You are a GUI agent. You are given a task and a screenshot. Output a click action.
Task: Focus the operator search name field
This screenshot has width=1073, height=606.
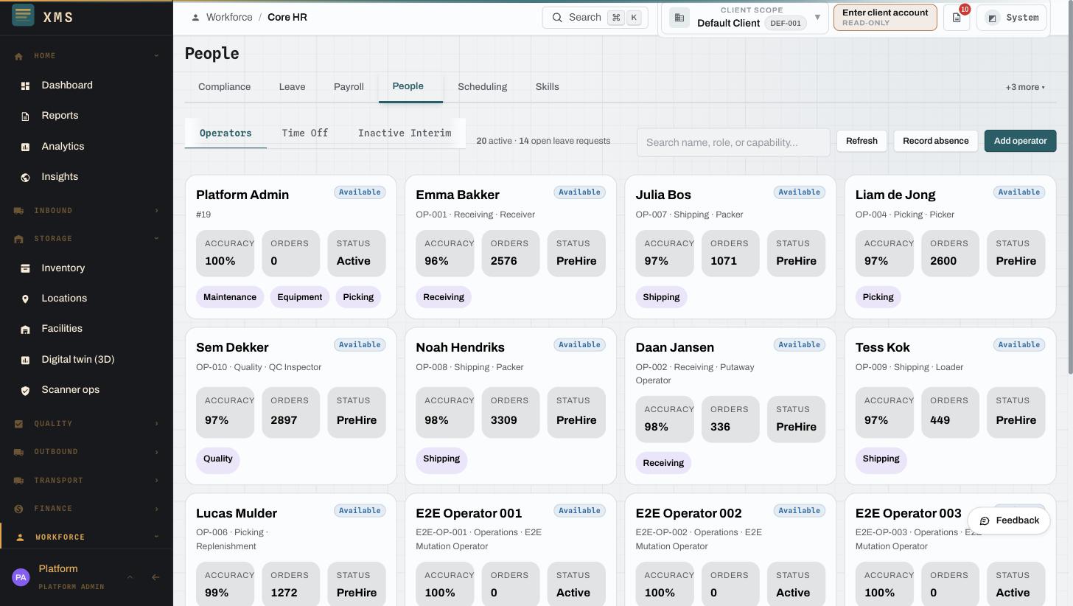click(x=733, y=142)
